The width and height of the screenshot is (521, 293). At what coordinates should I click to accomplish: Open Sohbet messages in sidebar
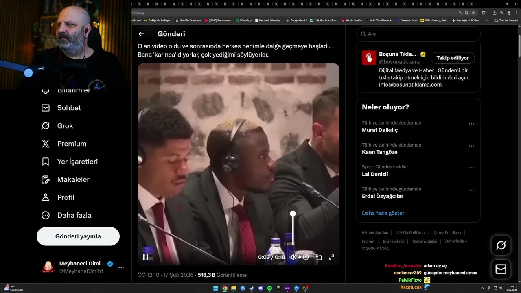click(x=61, y=108)
